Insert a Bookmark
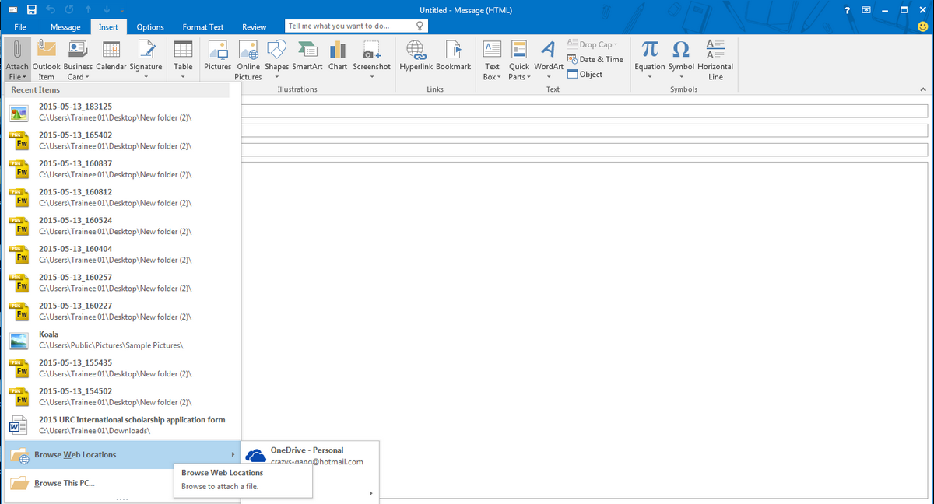934x504 pixels. click(453, 56)
